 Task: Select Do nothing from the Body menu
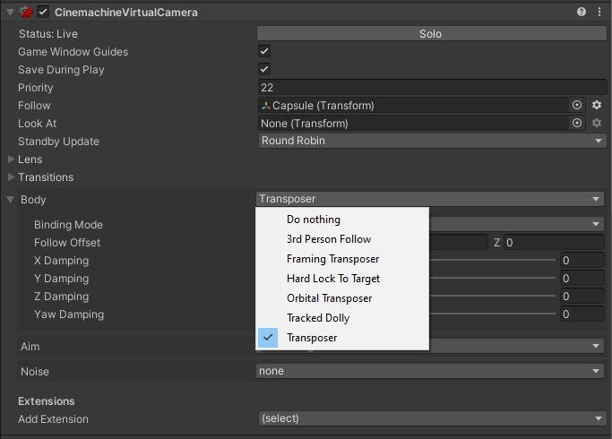pyautogui.click(x=342, y=219)
